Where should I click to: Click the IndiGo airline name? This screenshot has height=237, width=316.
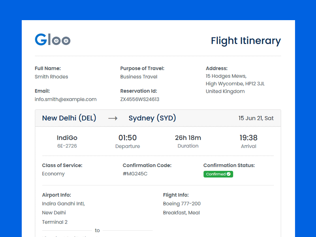point(67,138)
